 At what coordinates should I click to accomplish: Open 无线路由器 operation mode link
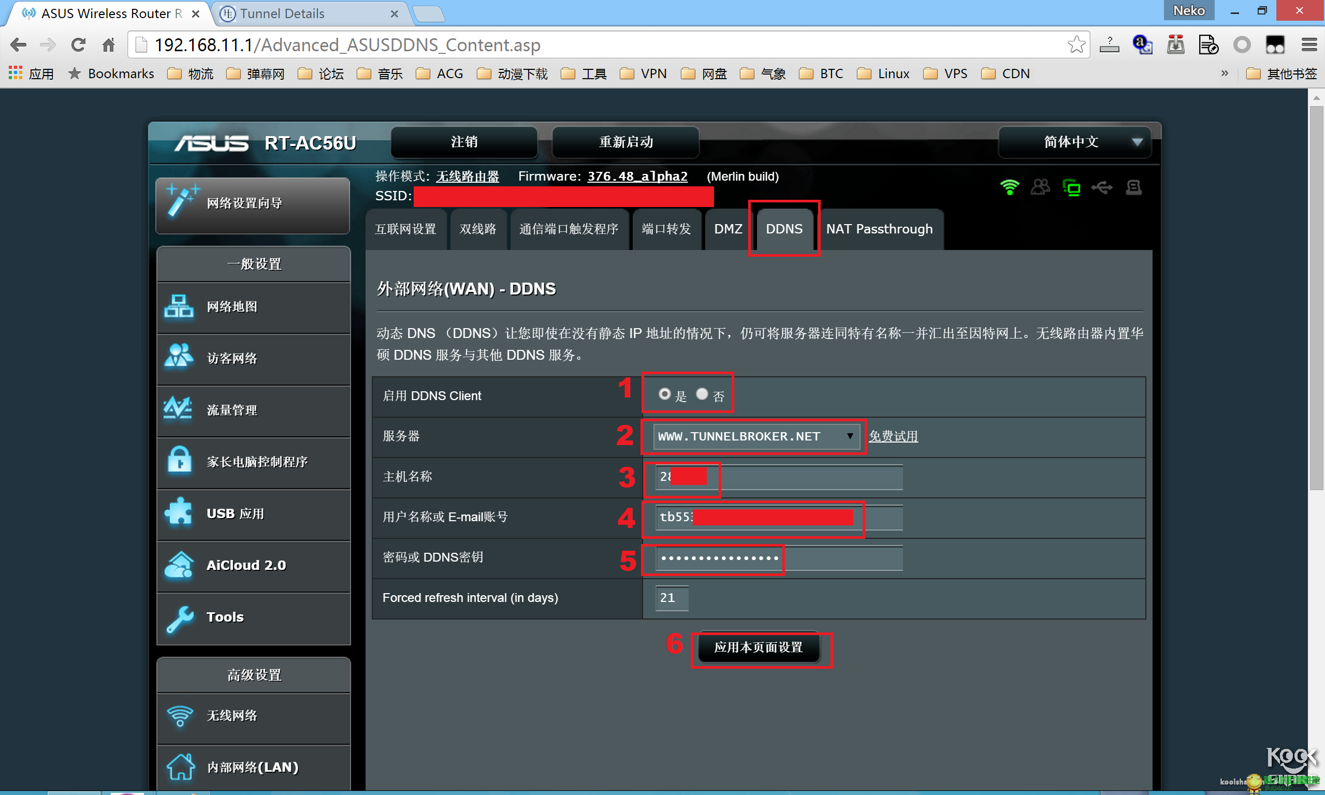(x=467, y=176)
